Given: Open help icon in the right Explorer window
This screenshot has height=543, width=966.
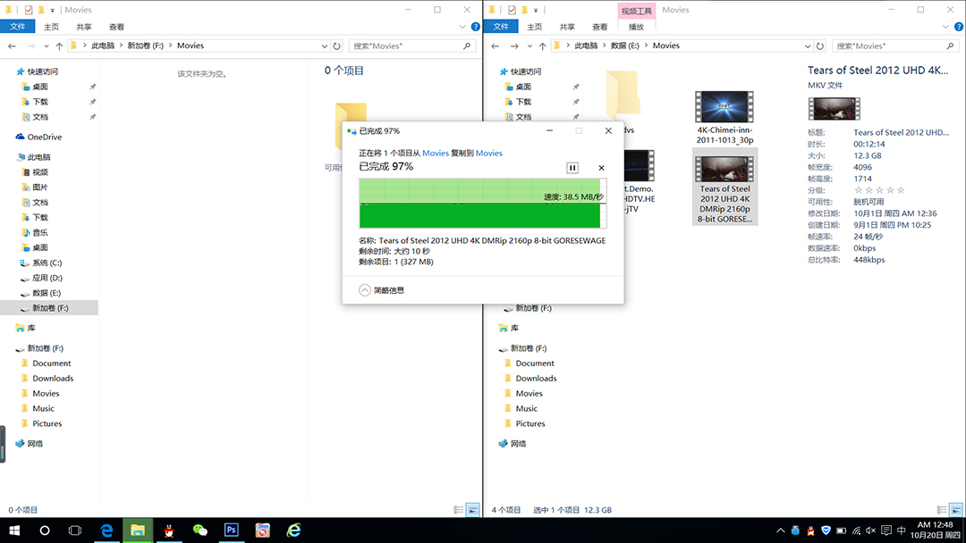Looking at the screenshot, I should 956,27.
